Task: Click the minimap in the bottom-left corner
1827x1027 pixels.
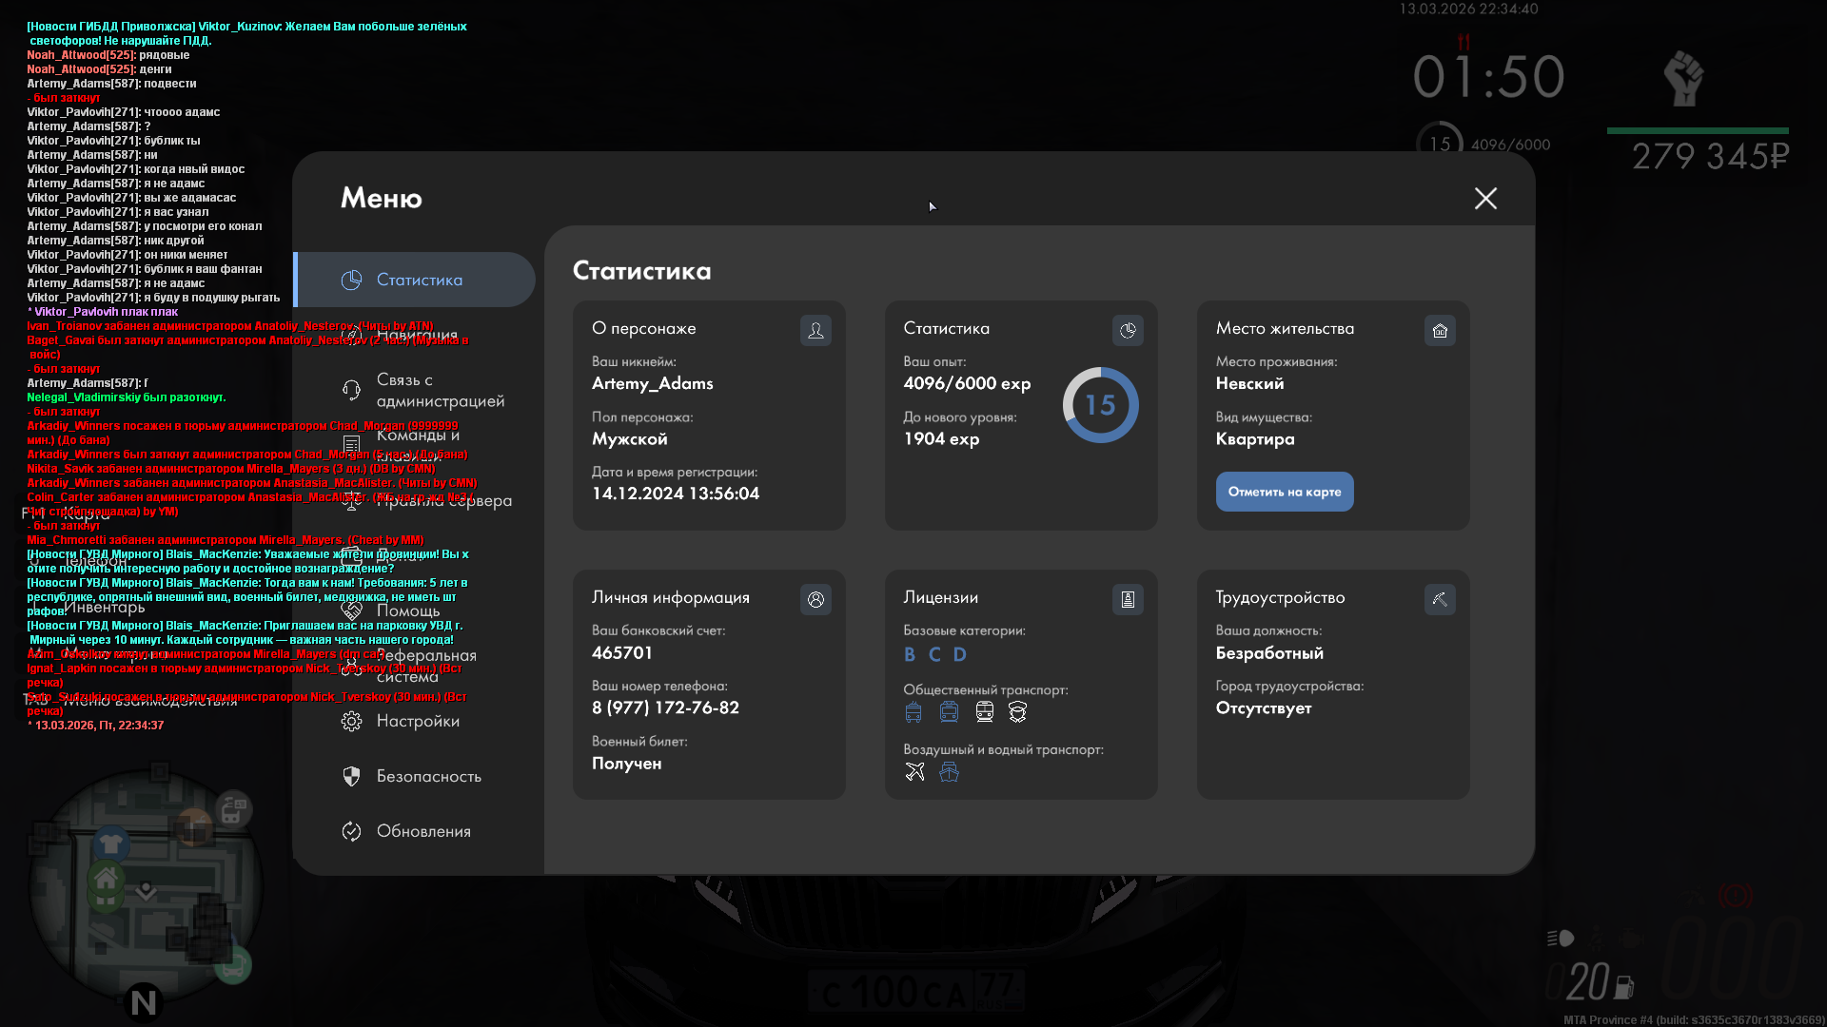Action: pos(143,884)
